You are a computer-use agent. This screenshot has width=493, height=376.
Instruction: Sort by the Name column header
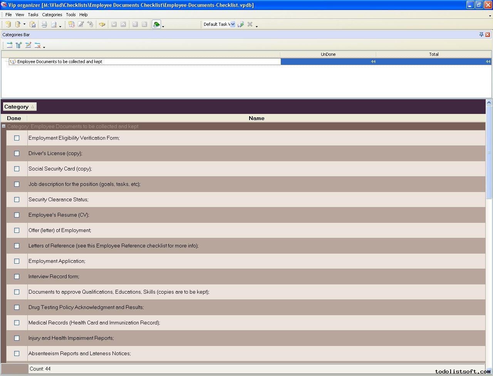[x=256, y=118]
